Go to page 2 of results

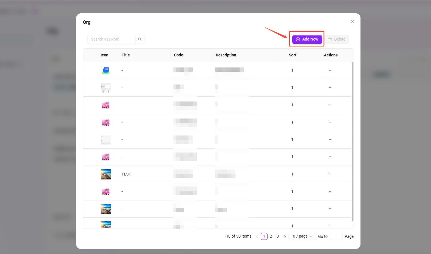(x=271, y=236)
